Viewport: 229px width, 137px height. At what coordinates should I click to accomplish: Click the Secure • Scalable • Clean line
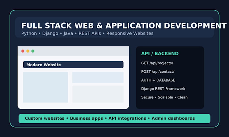pos(164,97)
